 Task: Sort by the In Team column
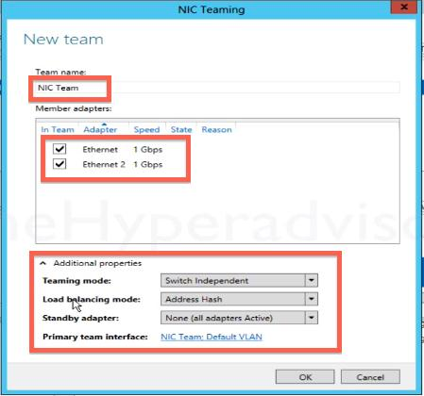pyautogui.click(x=58, y=129)
